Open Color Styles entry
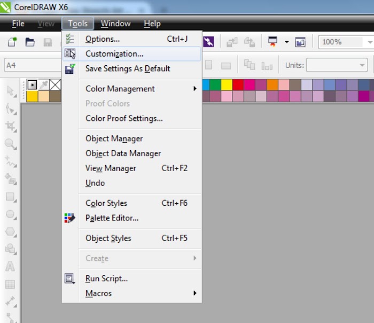This screenshot has height=323, width=374. point(131,203)
